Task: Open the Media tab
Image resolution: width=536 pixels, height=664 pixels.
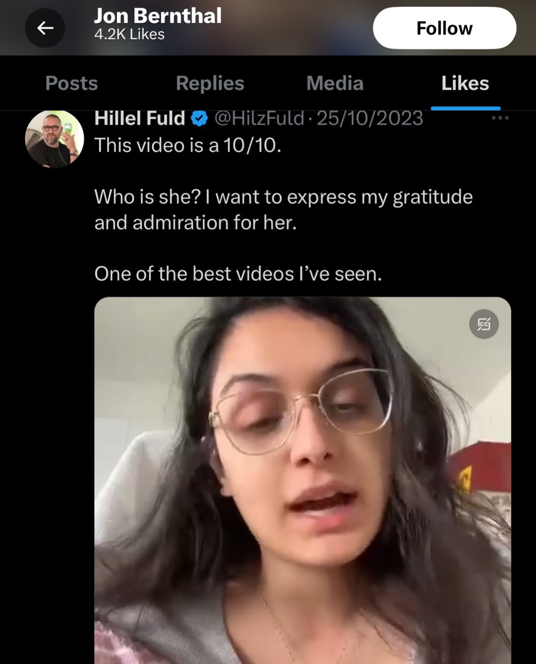Action: (x=335, y=83)
